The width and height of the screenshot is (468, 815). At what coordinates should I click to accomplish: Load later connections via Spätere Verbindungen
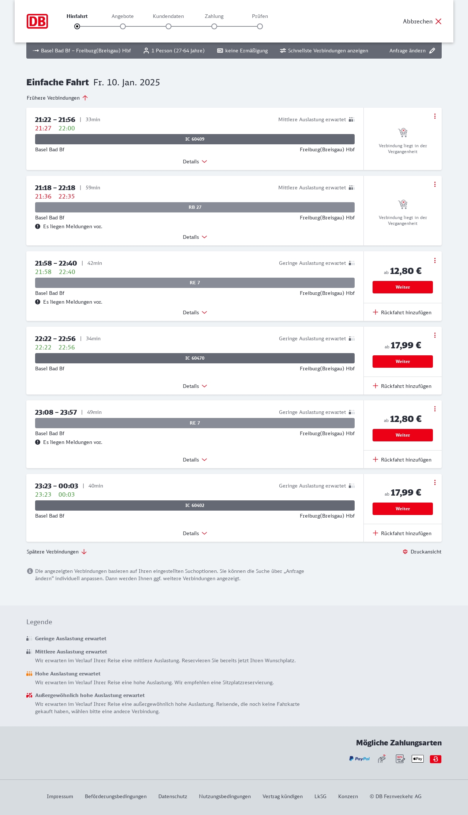pos(57,552)
